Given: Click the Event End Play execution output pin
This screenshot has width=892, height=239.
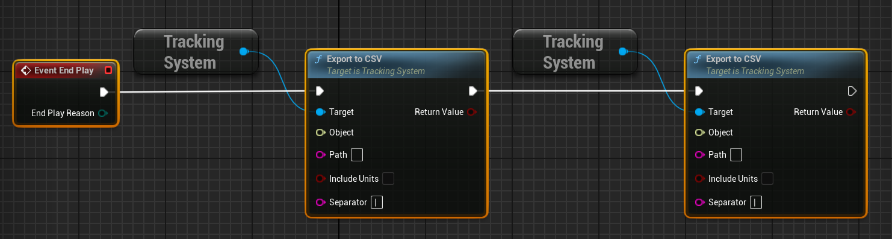Looking at the screenshot, I should [104, 92].
